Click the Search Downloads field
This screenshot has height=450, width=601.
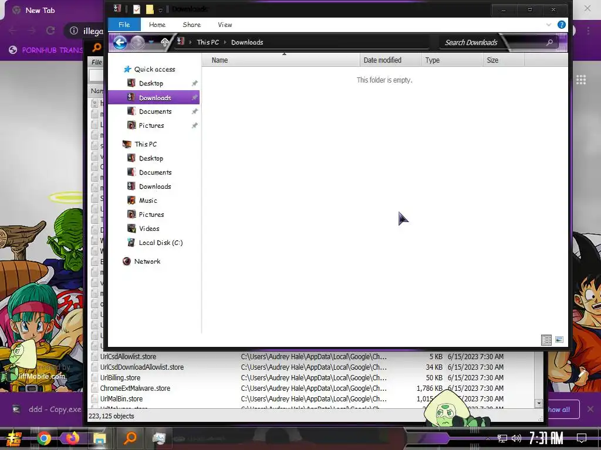[499, 42]
